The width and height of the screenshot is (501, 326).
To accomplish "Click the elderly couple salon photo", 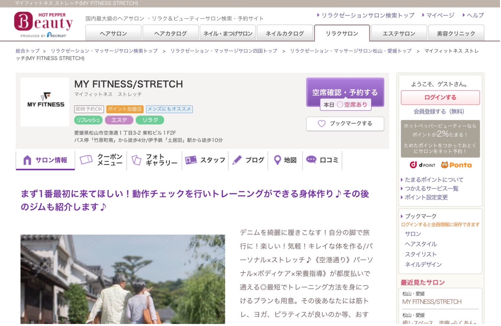I will coord(123,279).
